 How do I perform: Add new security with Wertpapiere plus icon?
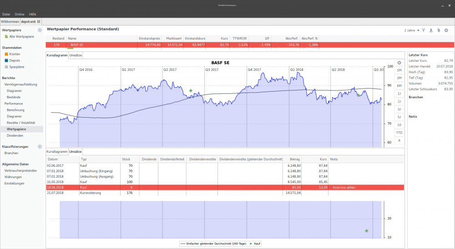[x=40, y=30]
